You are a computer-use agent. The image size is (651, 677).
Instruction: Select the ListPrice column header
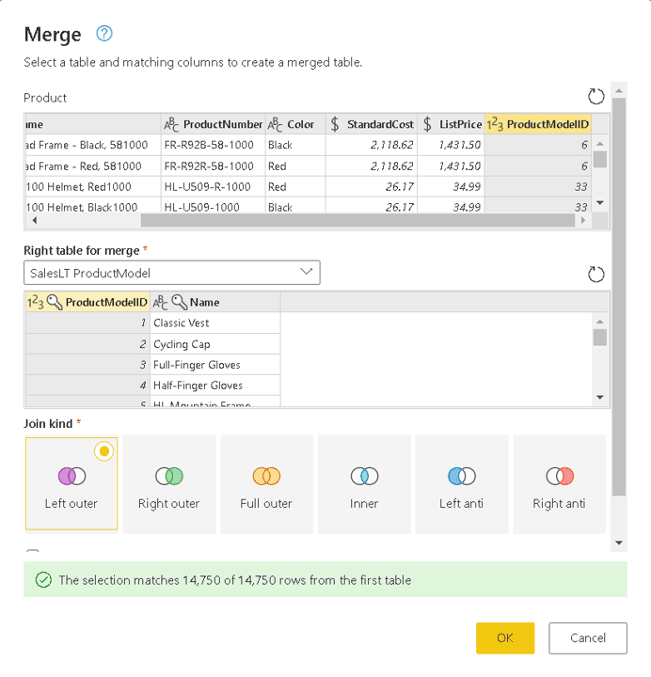tap(452, 124)
